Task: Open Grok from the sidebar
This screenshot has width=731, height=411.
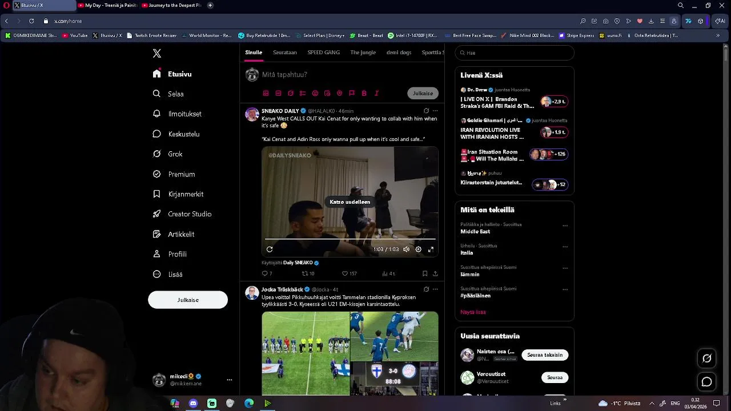Action: coord(168,154)
